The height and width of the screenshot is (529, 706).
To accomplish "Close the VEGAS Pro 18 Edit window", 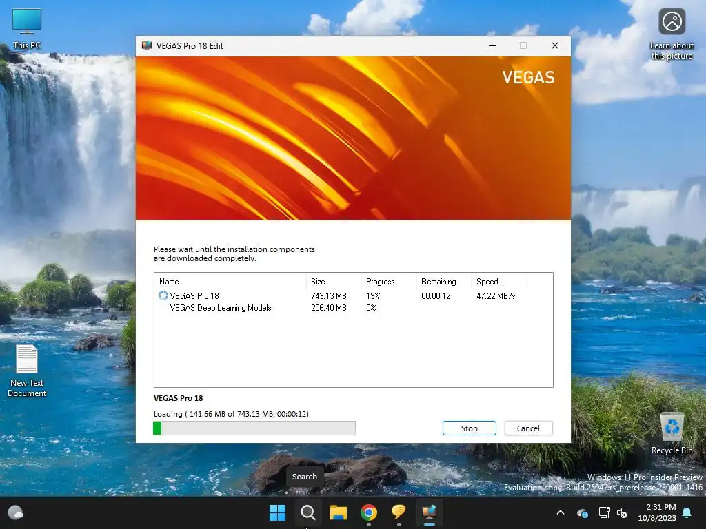I will tap(555, 45).
